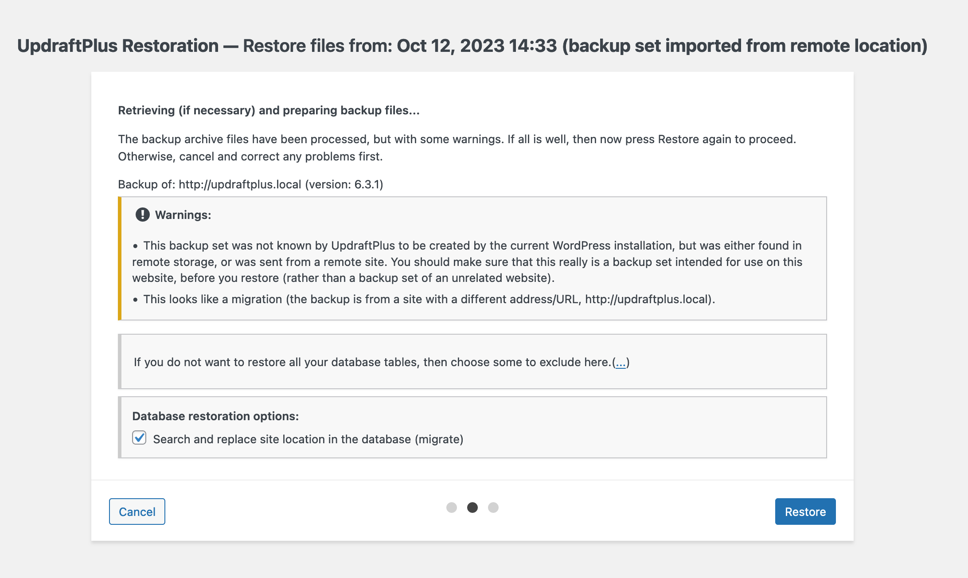Click the UpdraftPlus Restoration page title
968x578 pixels.
472,46
